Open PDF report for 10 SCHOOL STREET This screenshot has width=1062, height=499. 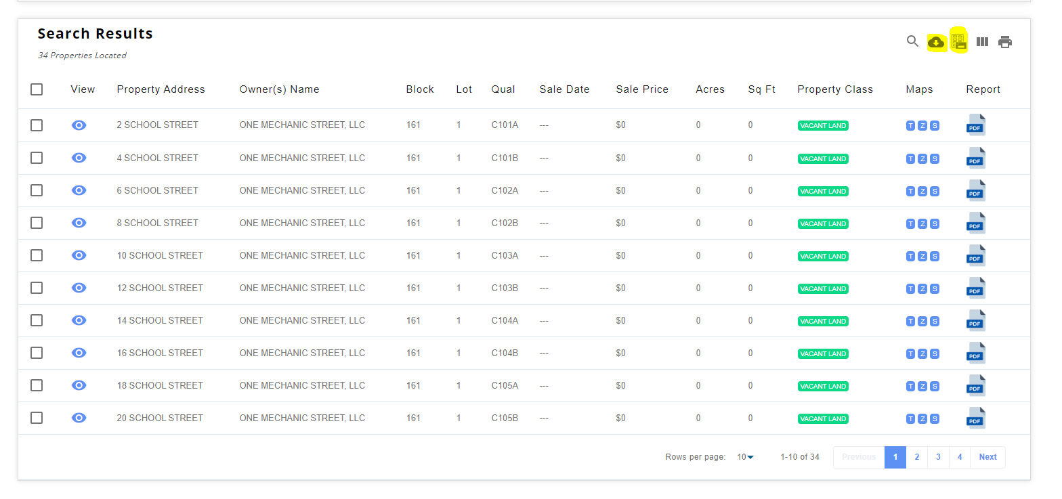(x=975, y=255)
